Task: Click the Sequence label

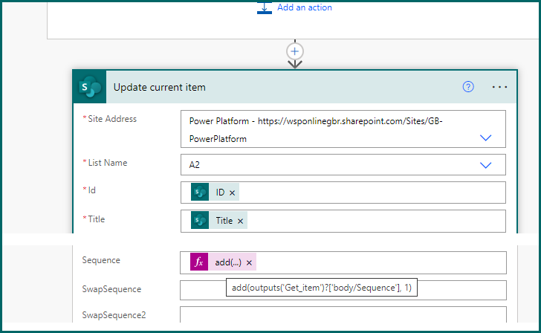Action: coord(101,260)
